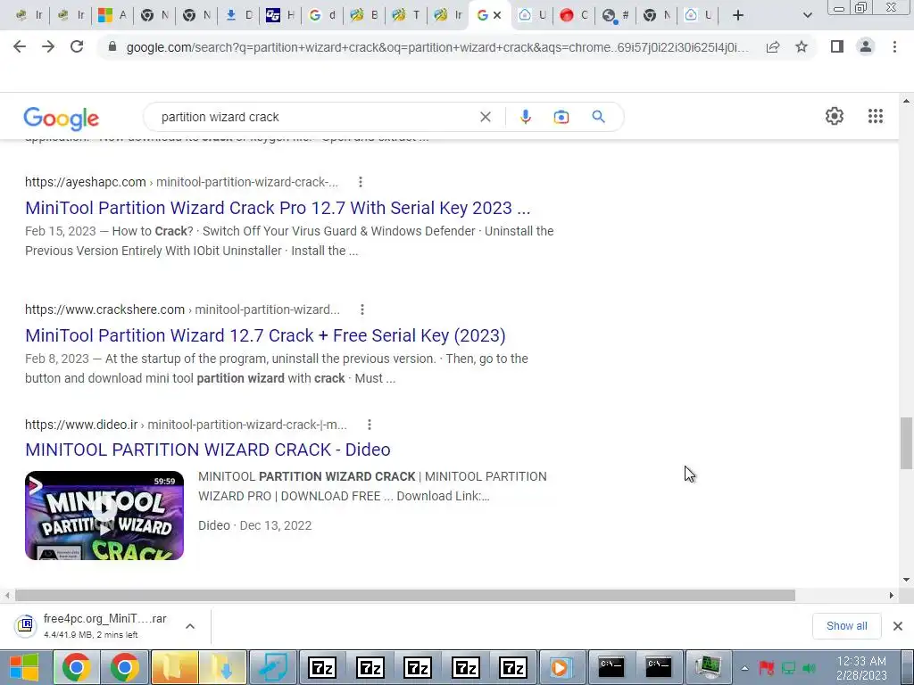Open taskbar clock showing 12:33 AM
914x685 pixels.
[861, 668]
